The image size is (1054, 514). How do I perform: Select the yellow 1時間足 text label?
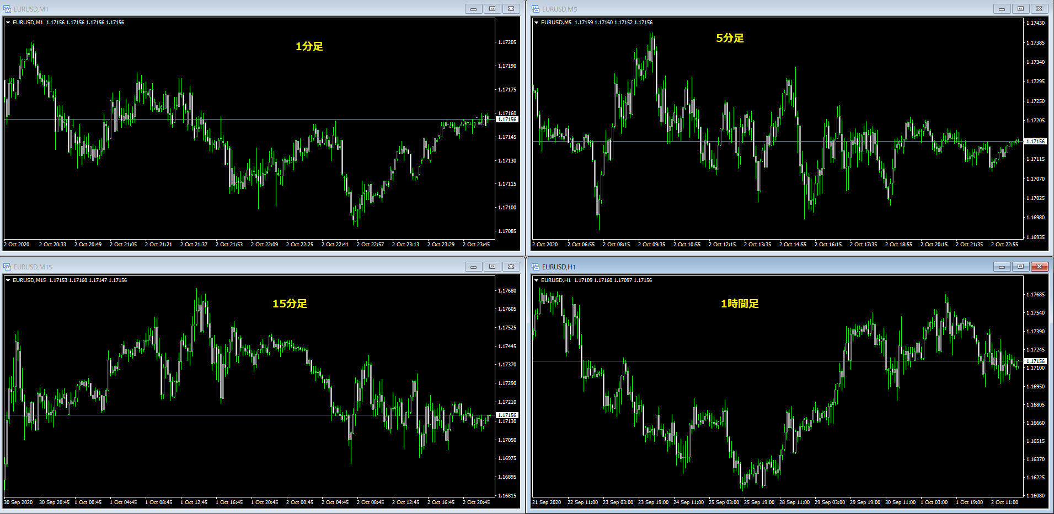pos(740,304)
